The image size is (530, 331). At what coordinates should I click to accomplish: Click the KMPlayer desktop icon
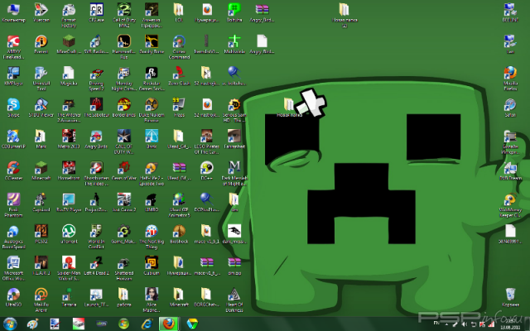(x=13, y=73)
